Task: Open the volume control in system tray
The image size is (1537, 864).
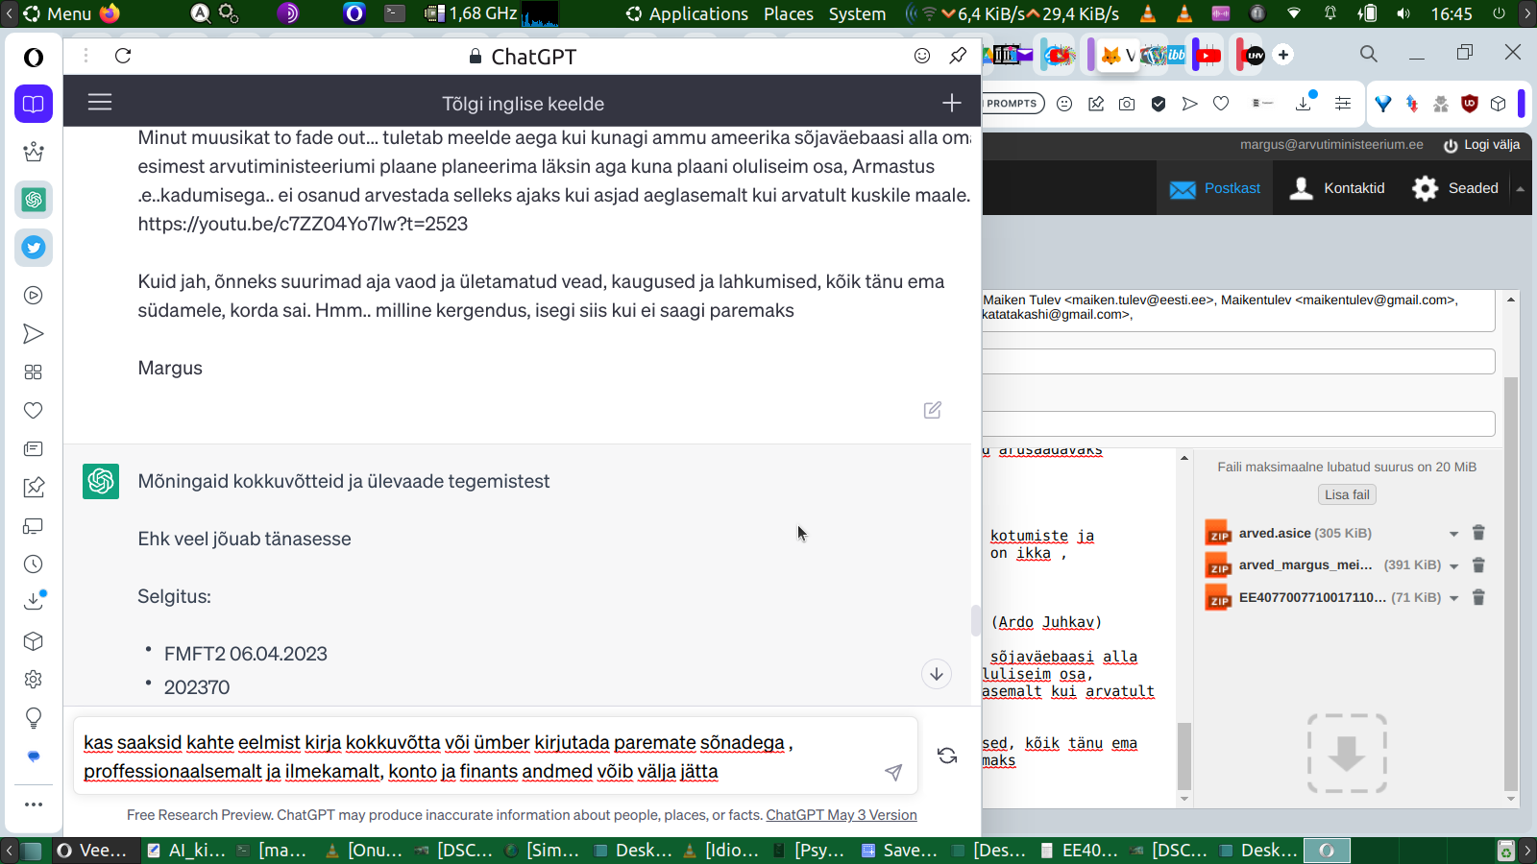Action: click(x=1403, y=13)
